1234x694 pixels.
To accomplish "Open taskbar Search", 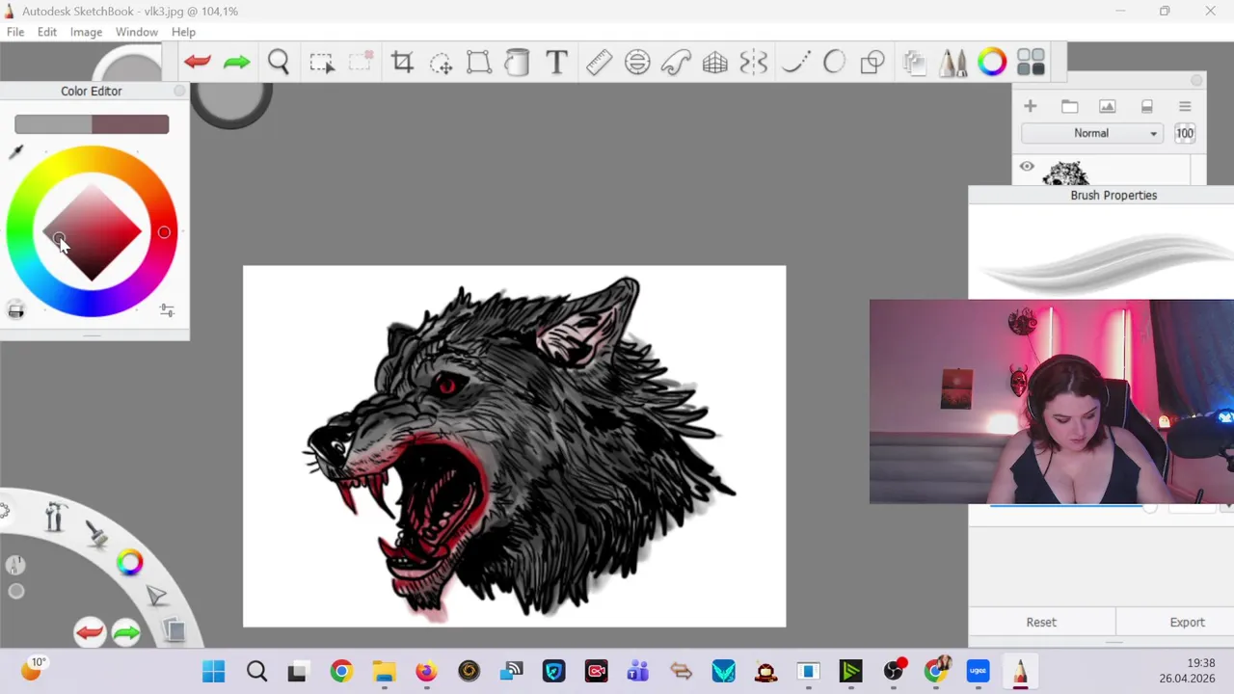I will click(256, 671).
